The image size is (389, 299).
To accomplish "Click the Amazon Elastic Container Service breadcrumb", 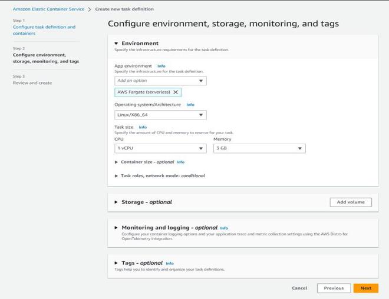I will (48, 9).
